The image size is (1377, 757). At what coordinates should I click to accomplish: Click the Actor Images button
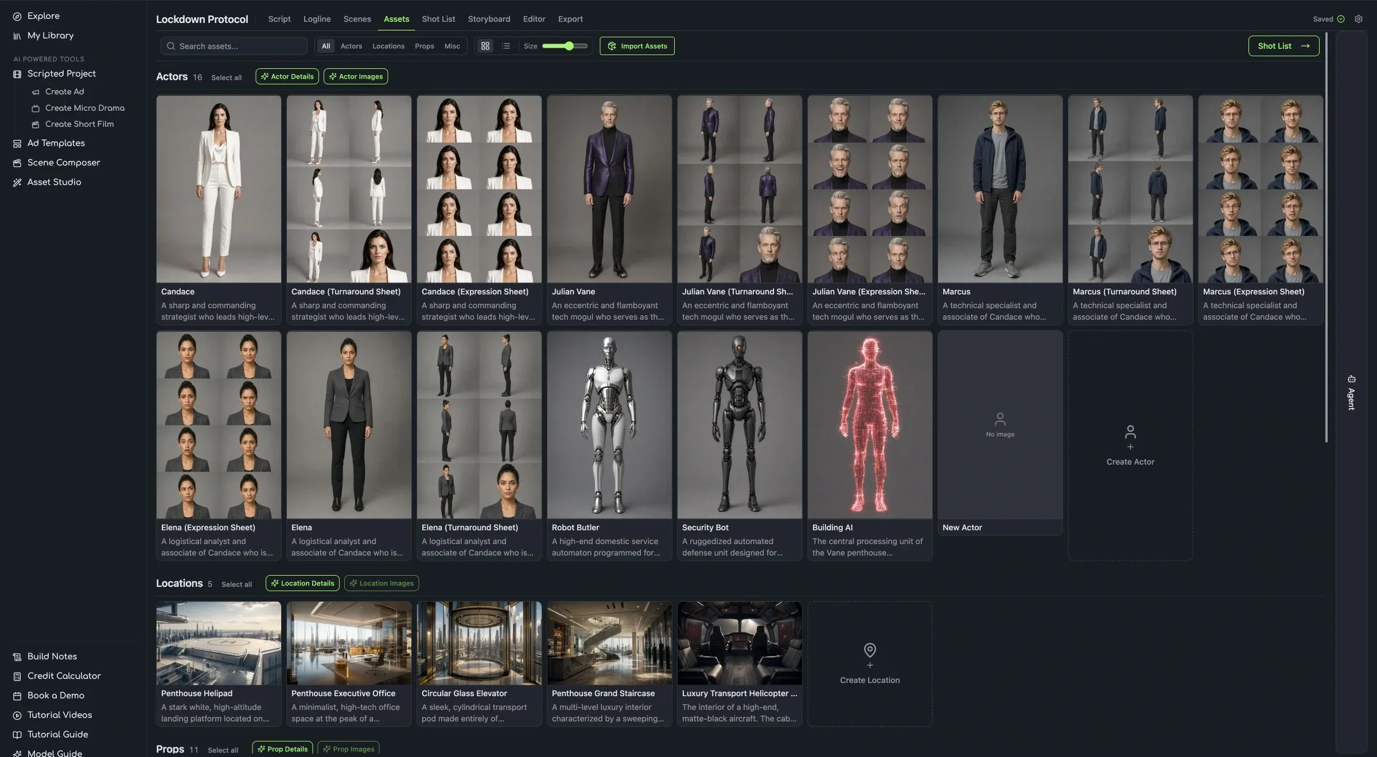coord(356,76)
